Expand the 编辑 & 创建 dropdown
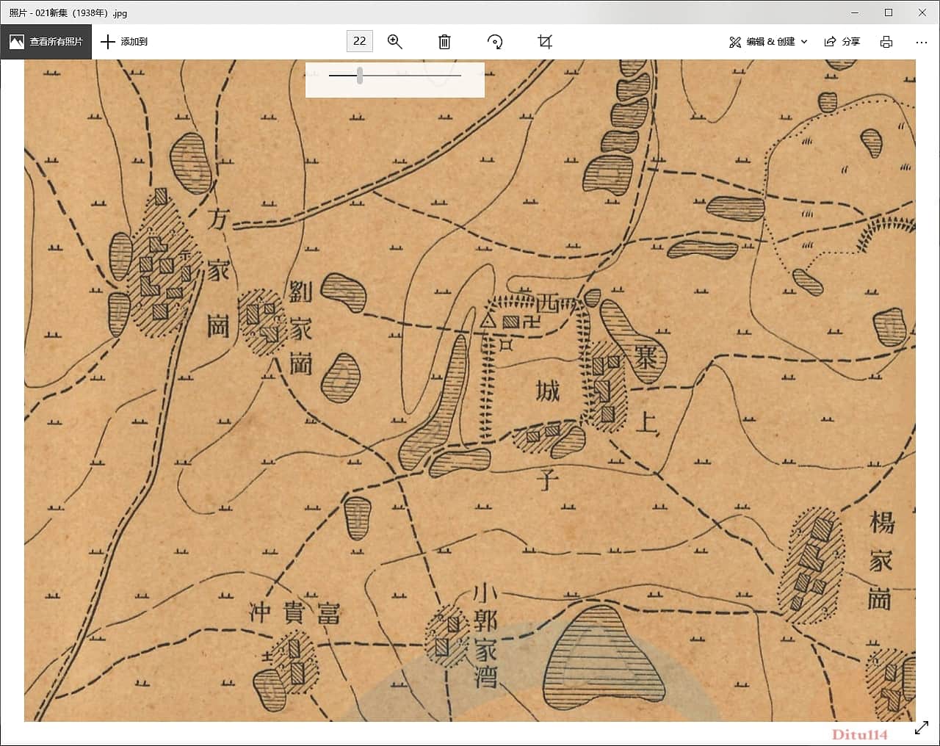The height and width of the screenshot is (746, 940). point(768,42)
